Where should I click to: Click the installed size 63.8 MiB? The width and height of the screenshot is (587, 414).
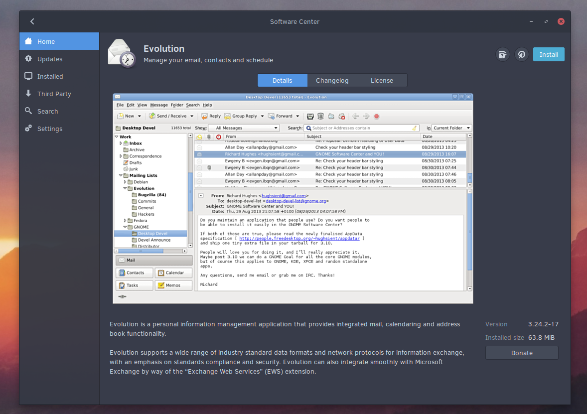click(541, 338)
